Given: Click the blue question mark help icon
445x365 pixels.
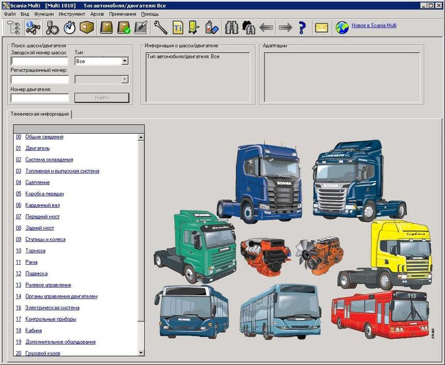Looking at the screenshot, I should point(301,27).
